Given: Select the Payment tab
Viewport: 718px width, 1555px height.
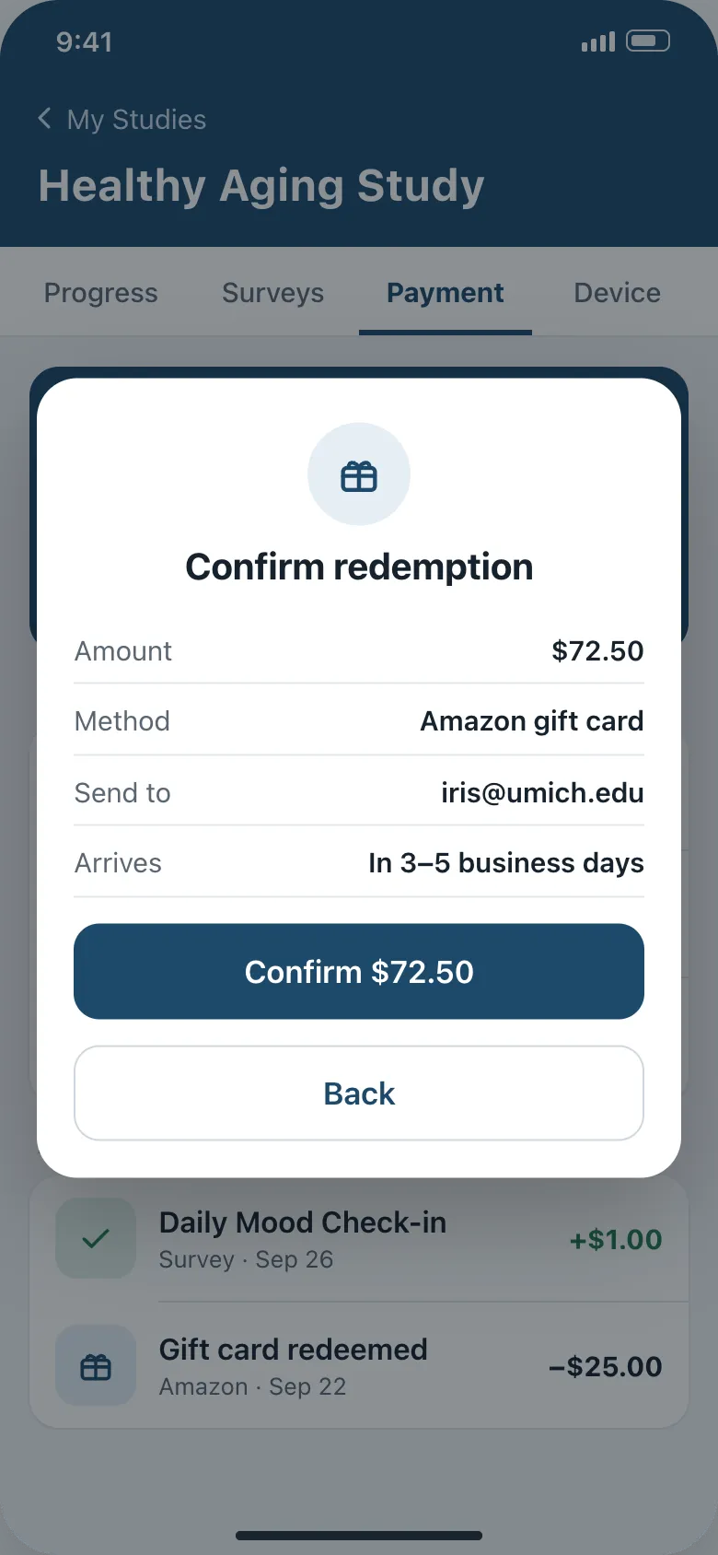Looking at the screenshot, I should [446, 293].
